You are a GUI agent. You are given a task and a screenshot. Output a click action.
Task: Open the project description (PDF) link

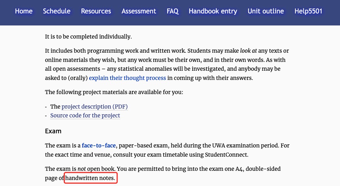click(95, 106)
